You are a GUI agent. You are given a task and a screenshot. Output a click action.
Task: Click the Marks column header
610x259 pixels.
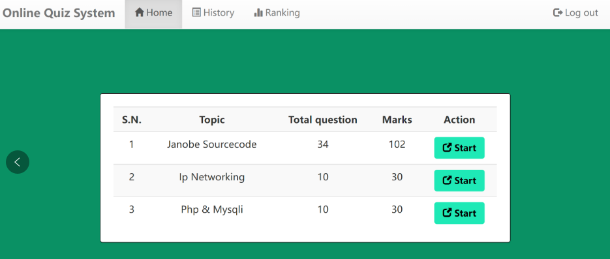(x=397, y=120)
